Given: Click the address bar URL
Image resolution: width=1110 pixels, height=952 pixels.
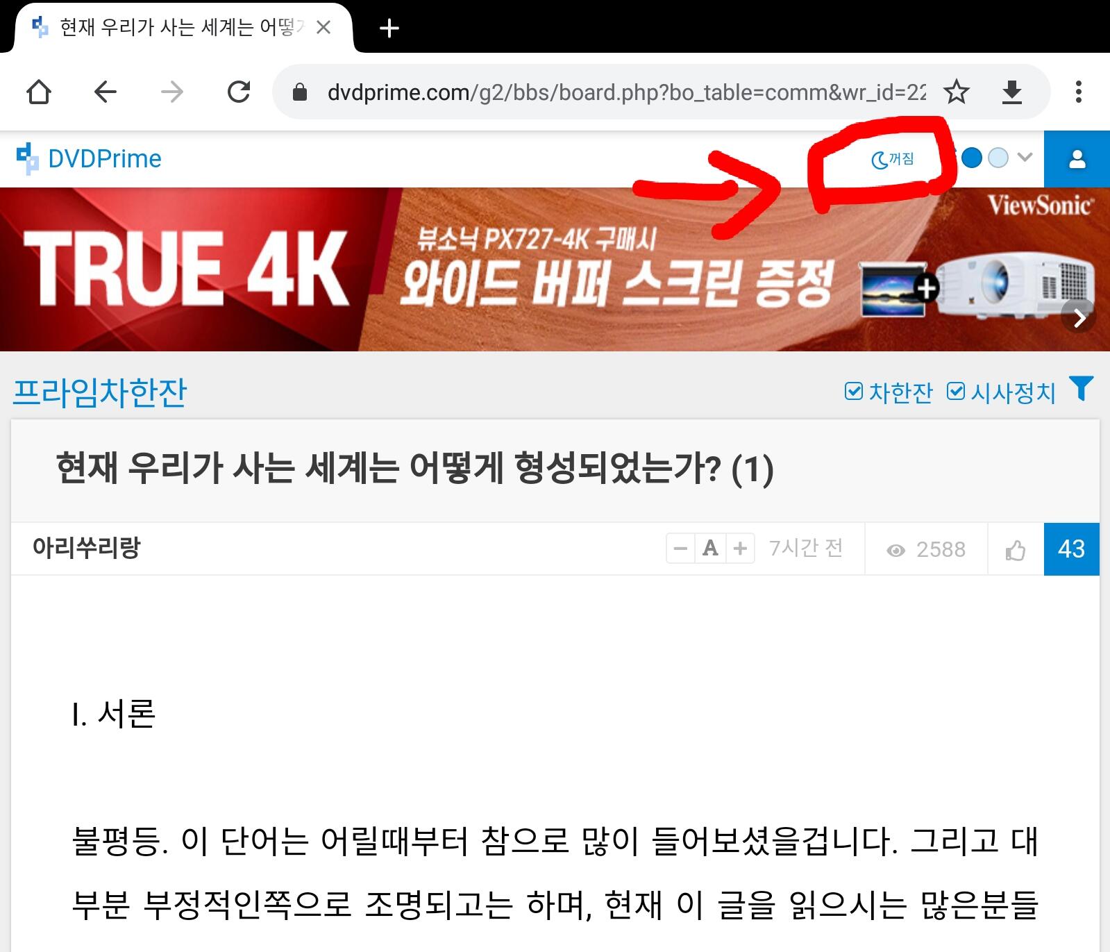Looking at the screenshot, I should click(627, 92).
